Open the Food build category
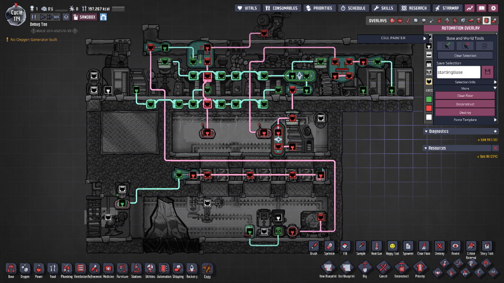Screen dimensions: 504x283 click(53, 268)
